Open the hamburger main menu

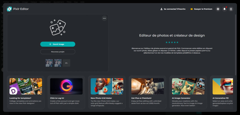click(231, 9)
